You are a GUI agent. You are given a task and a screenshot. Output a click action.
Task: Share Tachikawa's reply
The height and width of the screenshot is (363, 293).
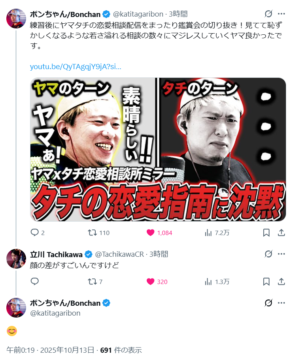282,282
